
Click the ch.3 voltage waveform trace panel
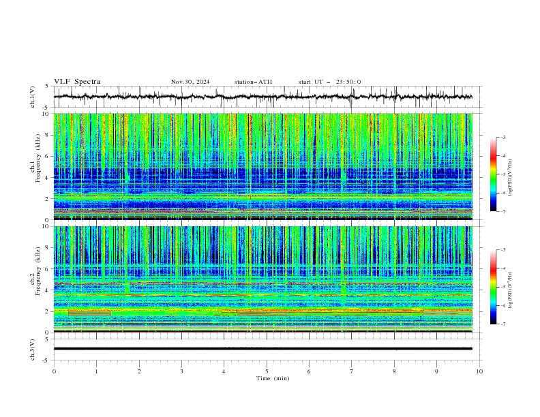click(267, 350)
